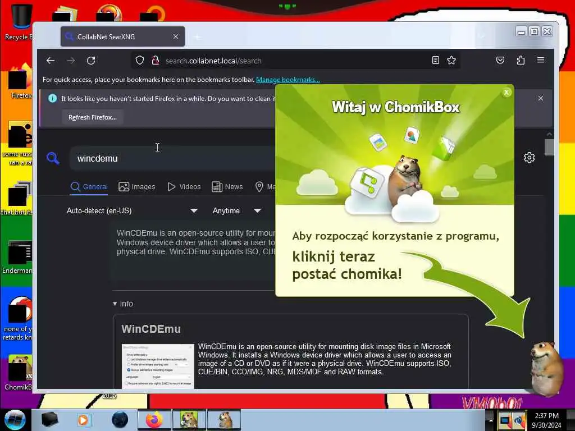Click the hamster character on desktop corner

(547, 368)
